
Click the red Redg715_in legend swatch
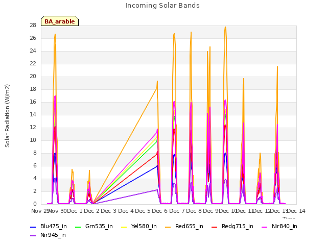pos(215,227)
